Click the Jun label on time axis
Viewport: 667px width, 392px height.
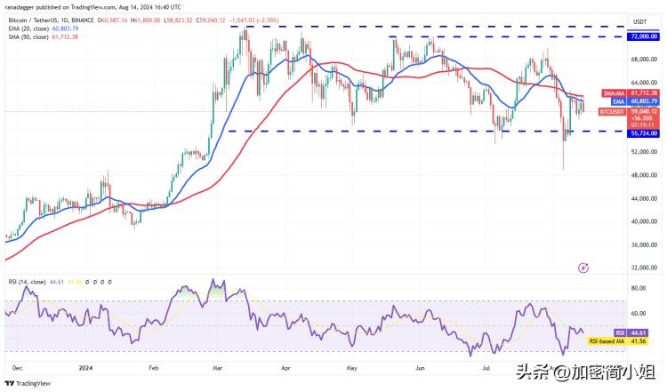pos(420,368)
